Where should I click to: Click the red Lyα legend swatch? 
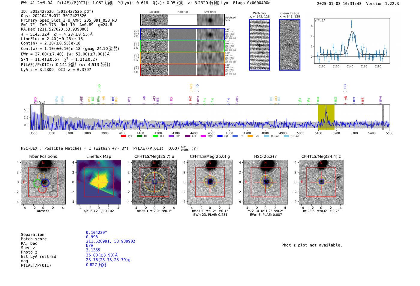coord(123,136)
